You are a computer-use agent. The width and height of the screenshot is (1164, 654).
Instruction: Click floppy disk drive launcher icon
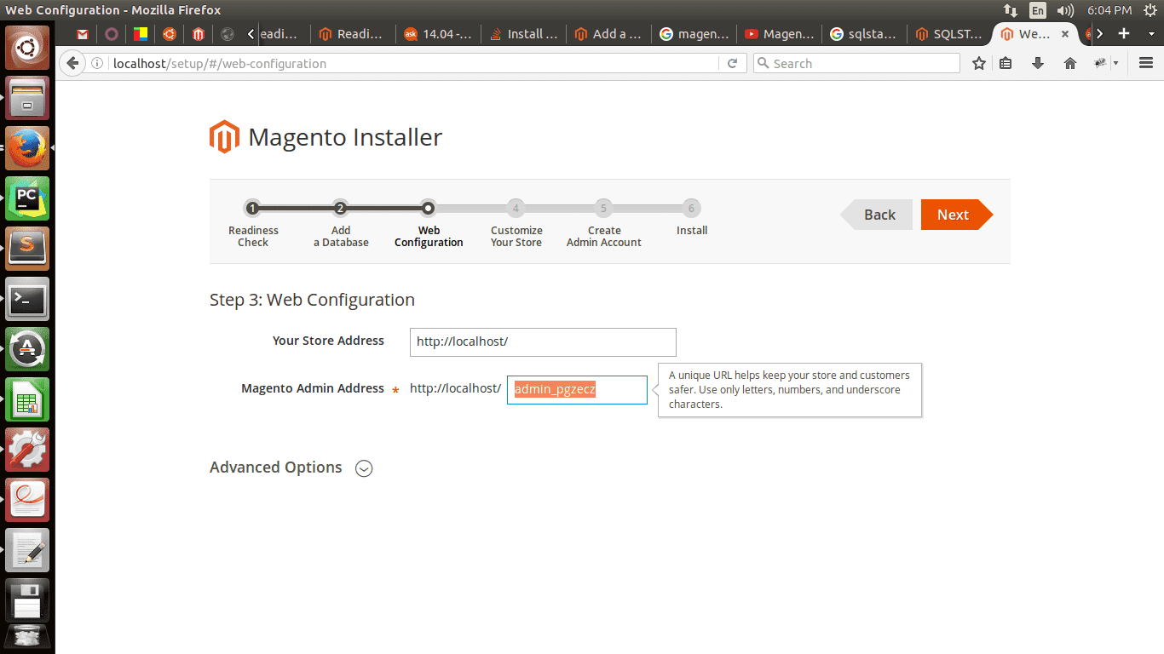pyautogui.click(x=27, y=600)
